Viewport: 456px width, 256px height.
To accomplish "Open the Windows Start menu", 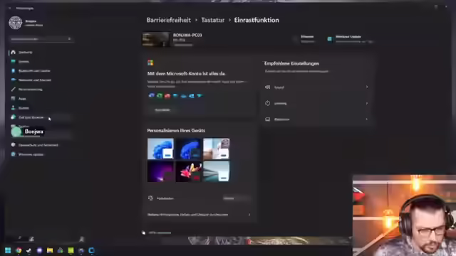I will tap(8, 250).
